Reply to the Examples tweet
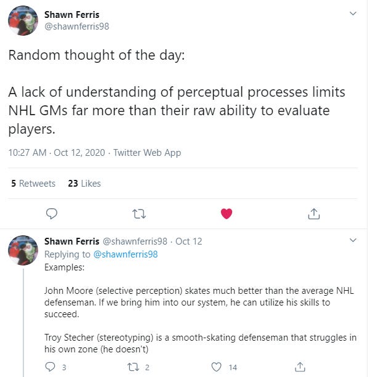The height and width of the screenshot is (377, 370). (52, 367)
